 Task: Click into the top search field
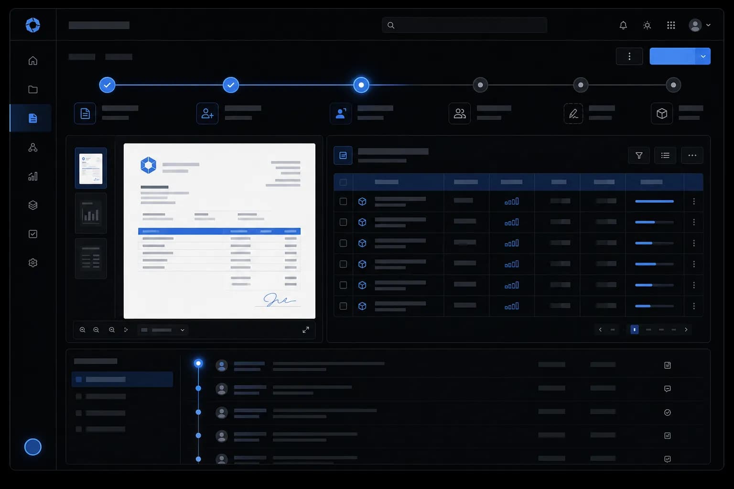pyautogui.click(x=464, y=25)
